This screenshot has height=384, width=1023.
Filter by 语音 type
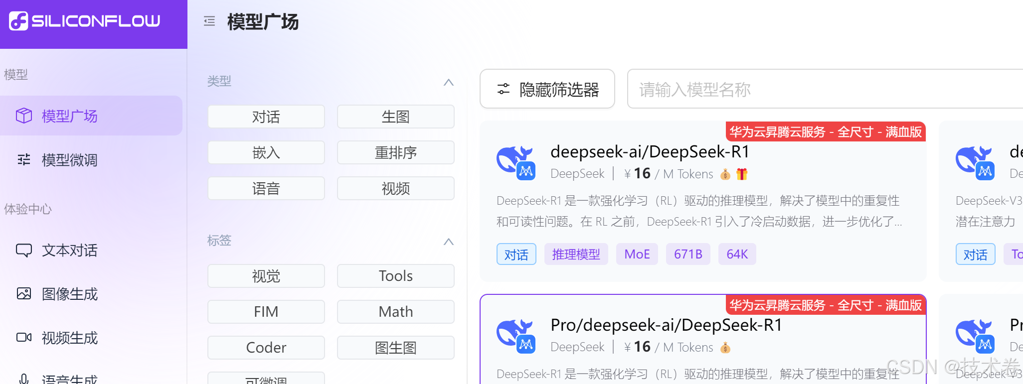tap(266, 188)
